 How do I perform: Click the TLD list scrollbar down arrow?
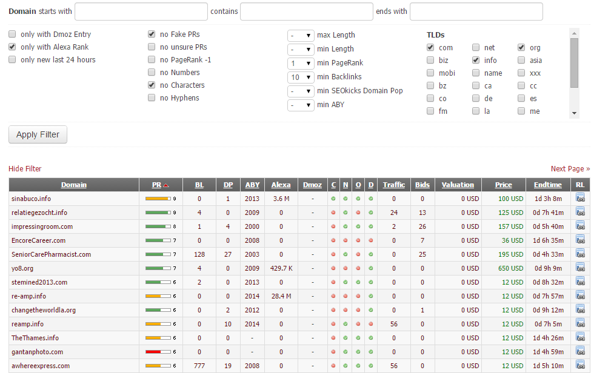tap(574, 113)
